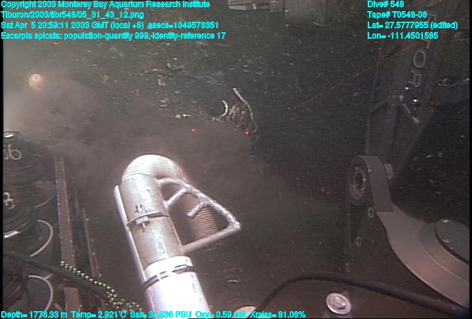The image size is (472, 319).
Task: Select the 'Tiburon/2003/tibr548/05_31_43_12.png' file path text
Action: point(72,15)
